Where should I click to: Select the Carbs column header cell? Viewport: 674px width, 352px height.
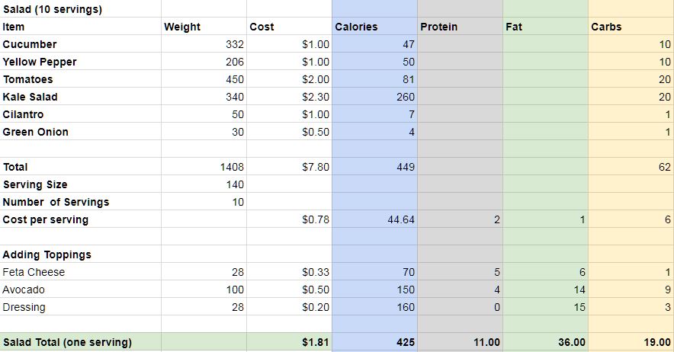[x=631, y=27]
